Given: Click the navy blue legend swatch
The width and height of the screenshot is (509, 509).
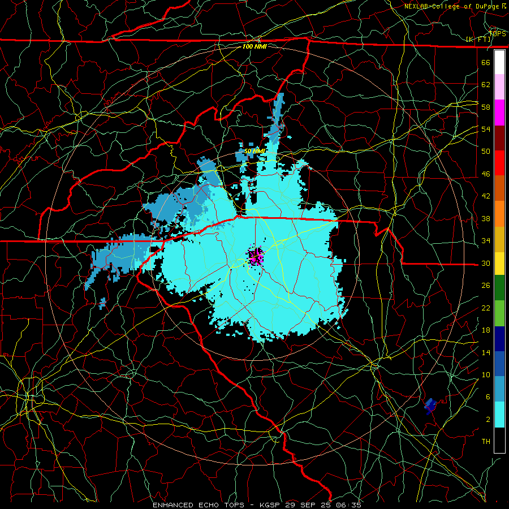Looking at the screenshot, I should click(499, 339).
